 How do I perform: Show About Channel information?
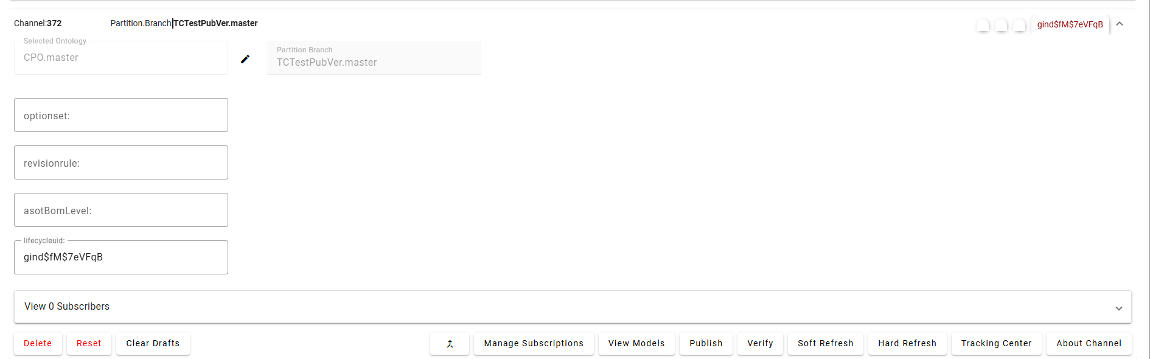point(1089,344)
